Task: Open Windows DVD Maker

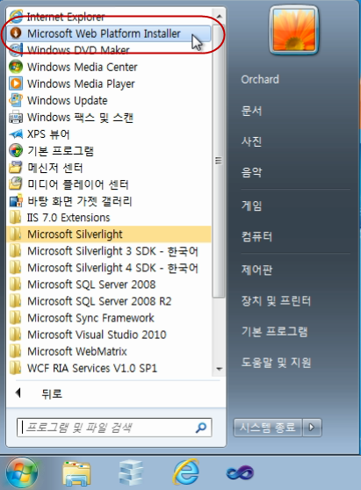Action: (x=108, y=50)
